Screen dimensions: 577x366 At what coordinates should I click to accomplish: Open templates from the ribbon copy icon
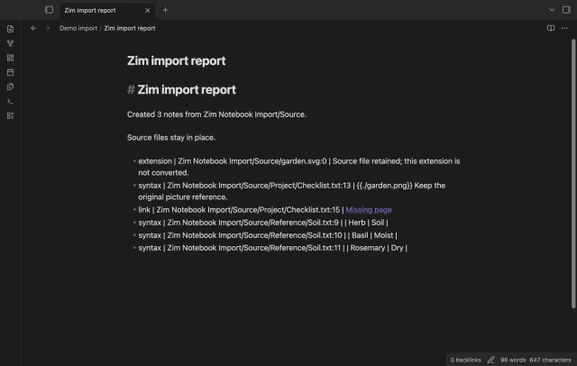(10, 87)
